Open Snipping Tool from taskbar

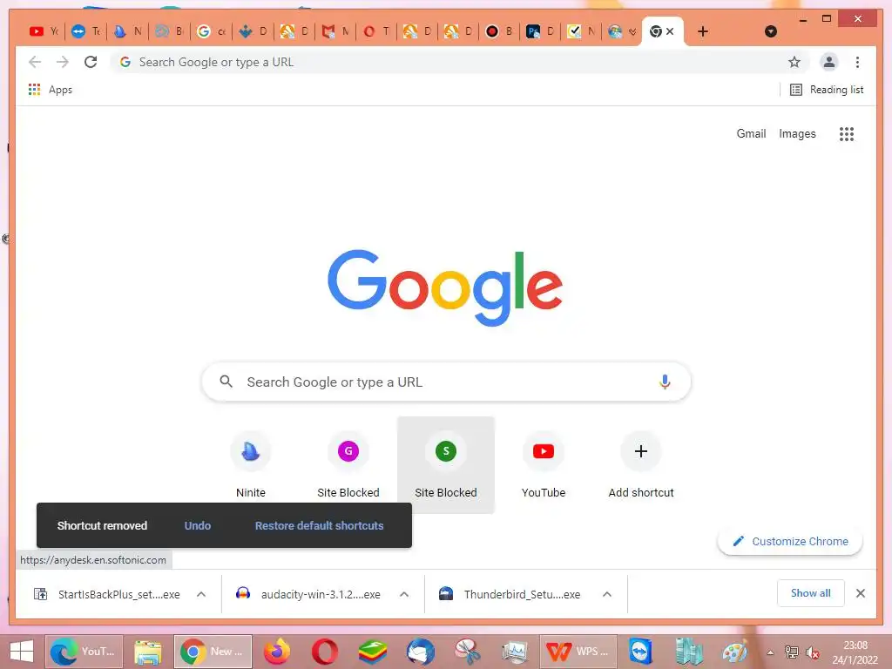click(468, 652)
